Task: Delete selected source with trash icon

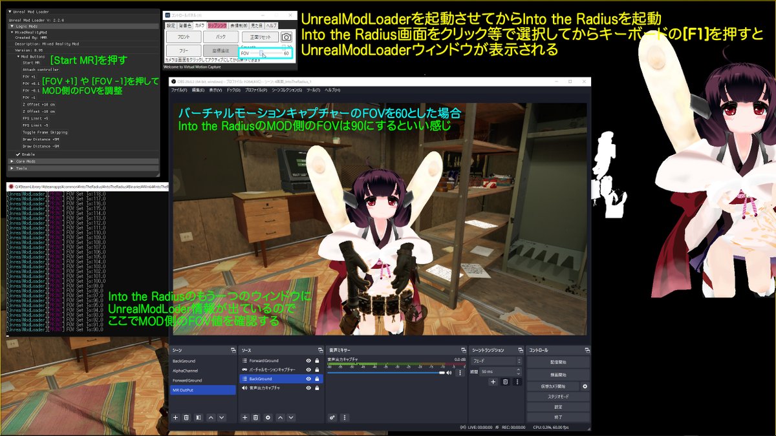Action: [x=256, y=418]
